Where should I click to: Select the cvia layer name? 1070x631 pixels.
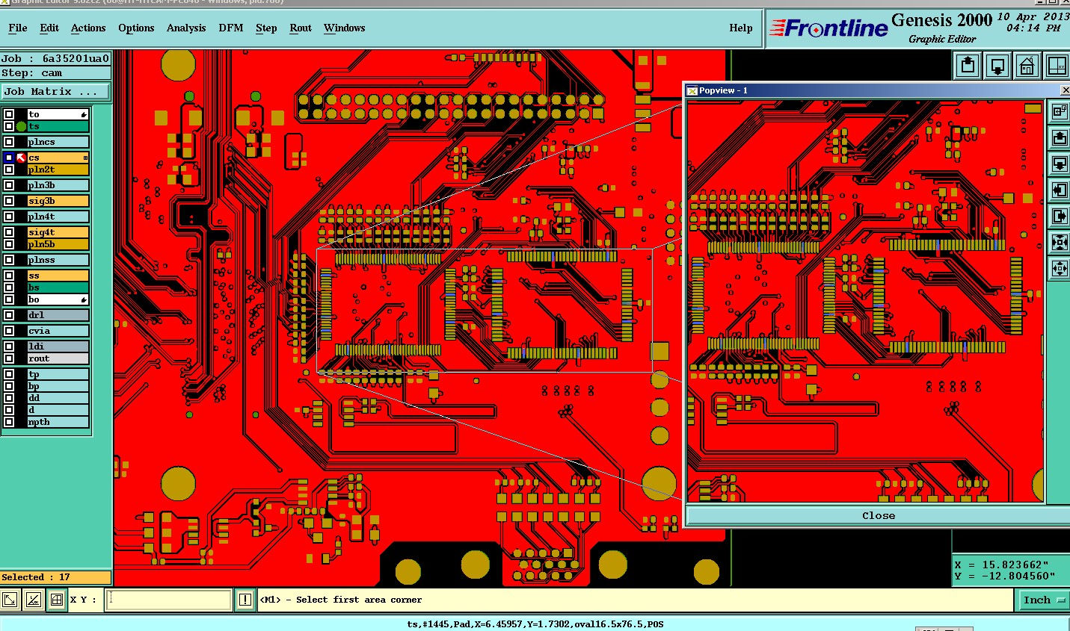(58, 331)
